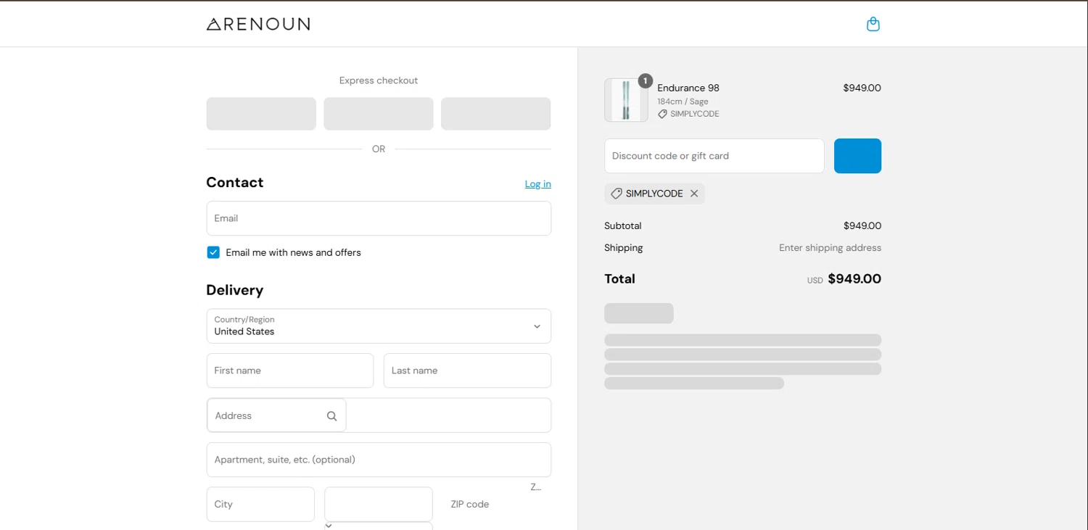1088x530 pixels.
Task: Click the $949.00 total amount
Action: point(854,279)
